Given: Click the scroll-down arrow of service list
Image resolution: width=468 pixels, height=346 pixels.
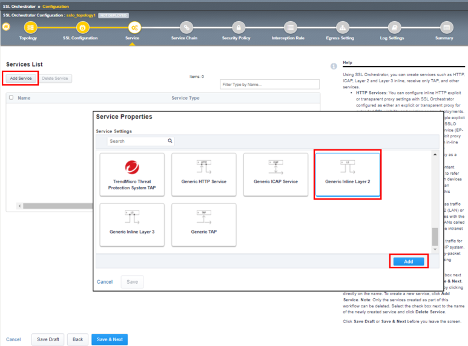Looking at the screenshot, I should [x=435, y=249].
